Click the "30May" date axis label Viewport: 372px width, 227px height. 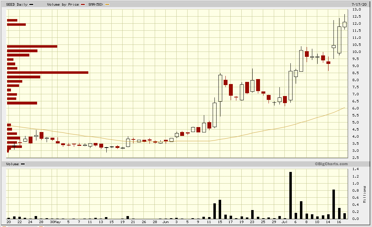[55, 222]
